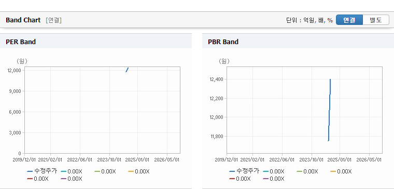
Task: Click 2022/06/01 date in PER Band axis
Action: click(x=80, y=160)
